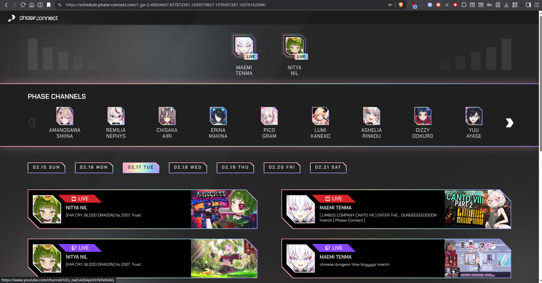
Task: Select the 02.20 FRI date tab
Action: (282, 168)
